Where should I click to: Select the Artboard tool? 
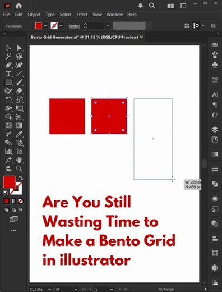coord(19,151)
